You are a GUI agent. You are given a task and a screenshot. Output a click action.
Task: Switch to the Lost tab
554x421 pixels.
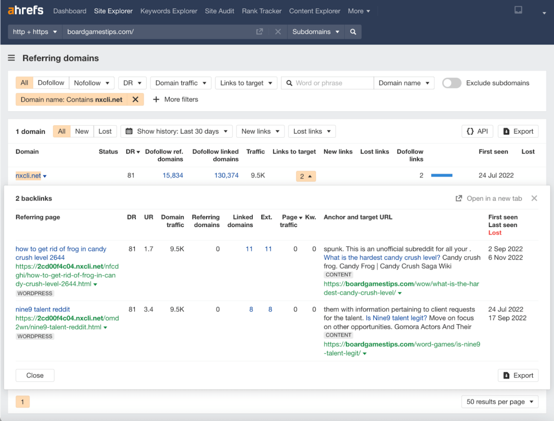(105, 131)
